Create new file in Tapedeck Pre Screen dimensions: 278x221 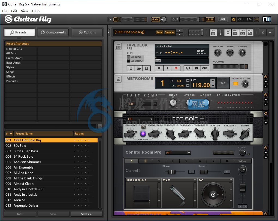131,68
